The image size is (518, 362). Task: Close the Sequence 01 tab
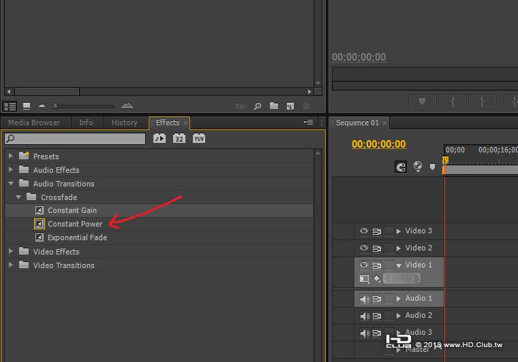tap(384, 123)
